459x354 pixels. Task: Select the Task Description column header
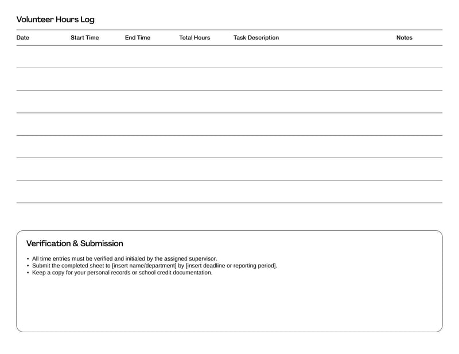coord(255,37)
